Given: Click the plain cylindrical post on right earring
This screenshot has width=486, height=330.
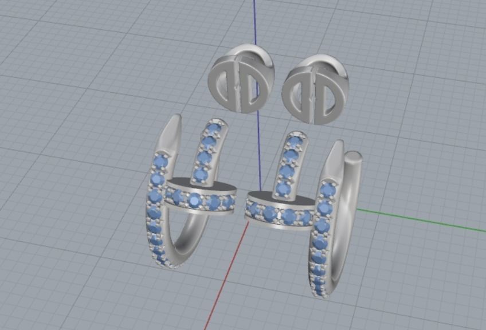Looking at the screenshot, I should pos(351,198).
